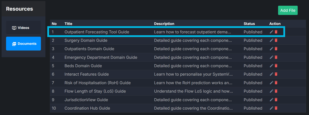Delete the Surgery Domain Guide document
The width and height of the screenshot is (309, 115).
276,40
